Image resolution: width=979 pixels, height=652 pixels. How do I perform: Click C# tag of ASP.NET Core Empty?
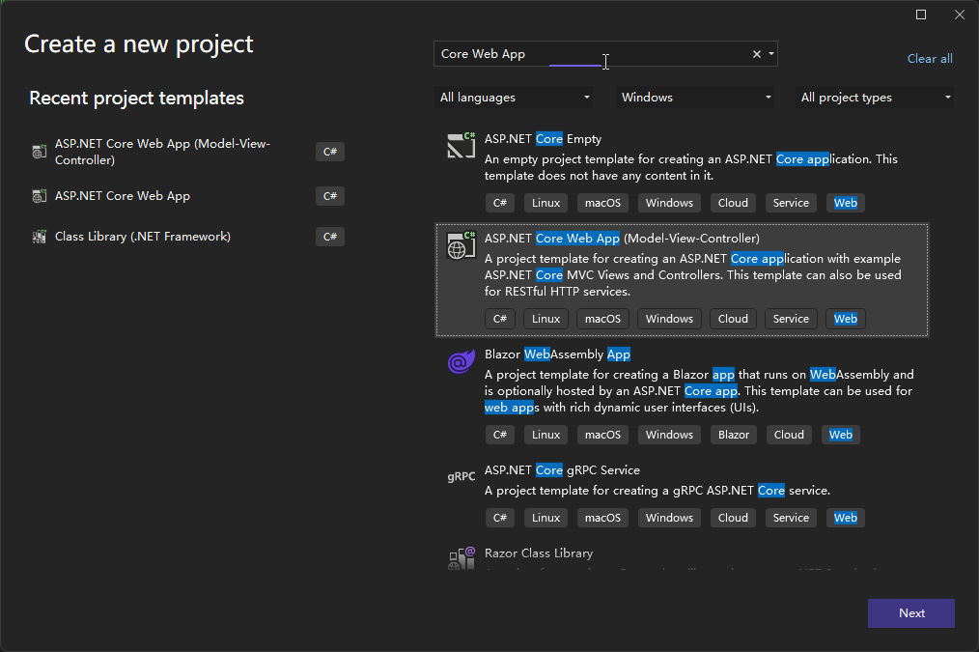pyautogui.click(x=500, y=203)
